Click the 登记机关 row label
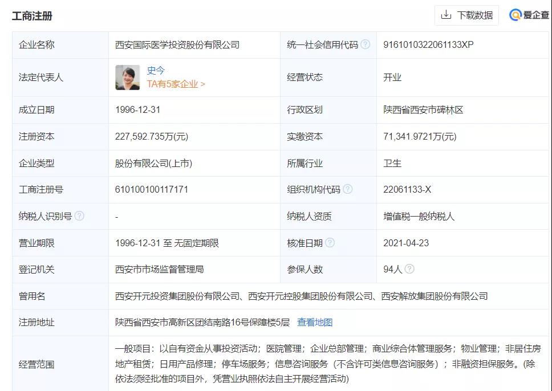Screen dimensions: 552x391 pyautogui.click(x=36, y=270)
